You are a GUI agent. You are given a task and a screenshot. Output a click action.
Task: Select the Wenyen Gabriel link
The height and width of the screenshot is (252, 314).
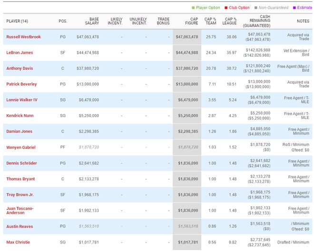click(x=21, y=147)
